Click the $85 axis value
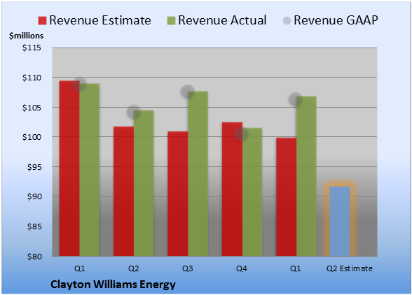 pyautogui.click(x=34, y=226)
